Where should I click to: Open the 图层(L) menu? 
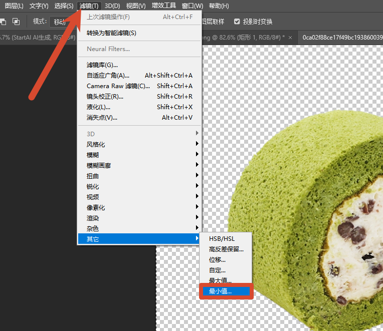pyautogui.click(x=14, y=6)
